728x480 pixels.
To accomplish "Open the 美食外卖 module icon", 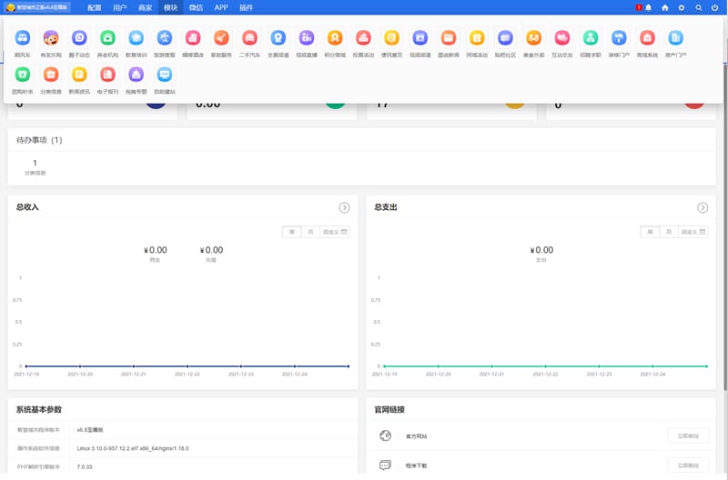I will [533, 38].
